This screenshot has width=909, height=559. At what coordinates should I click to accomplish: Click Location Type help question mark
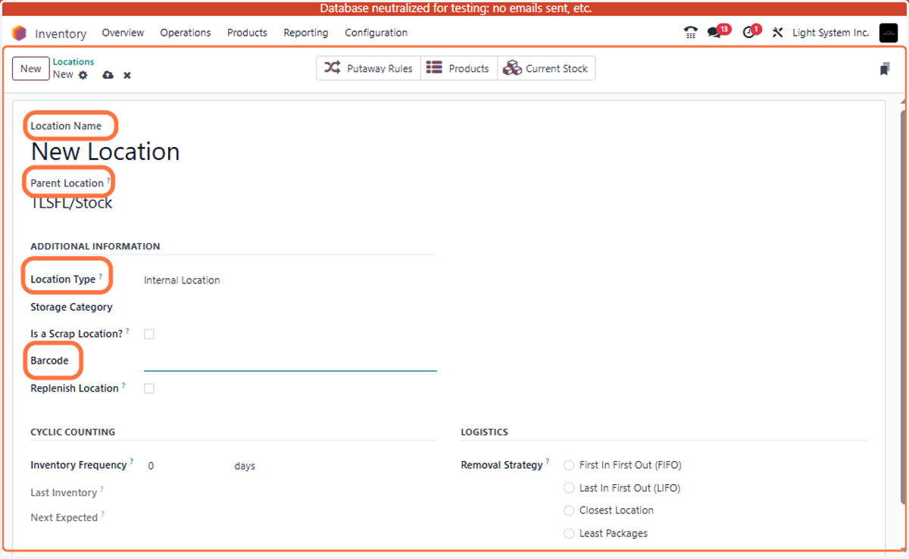[100, 276]
